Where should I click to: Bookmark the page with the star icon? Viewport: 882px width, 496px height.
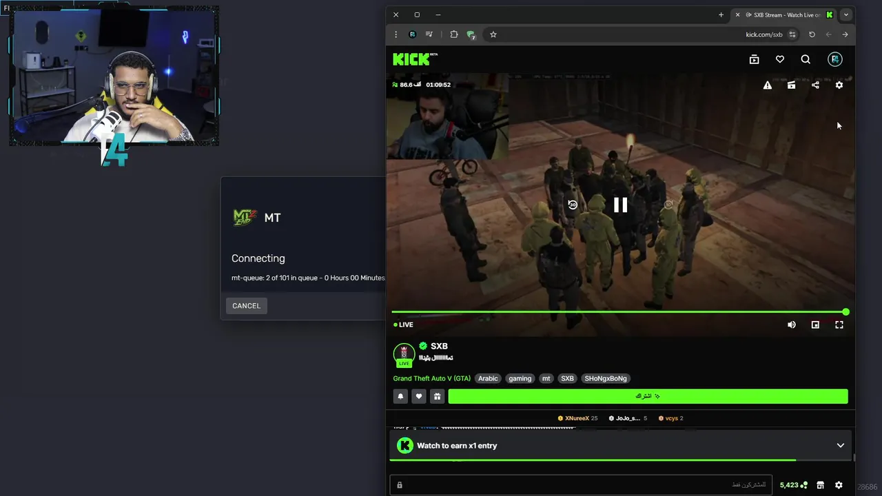493,34
